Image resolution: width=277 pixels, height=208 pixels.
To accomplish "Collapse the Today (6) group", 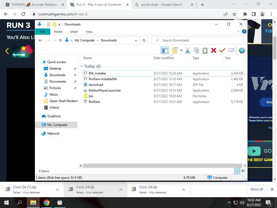I will point(81,66).
